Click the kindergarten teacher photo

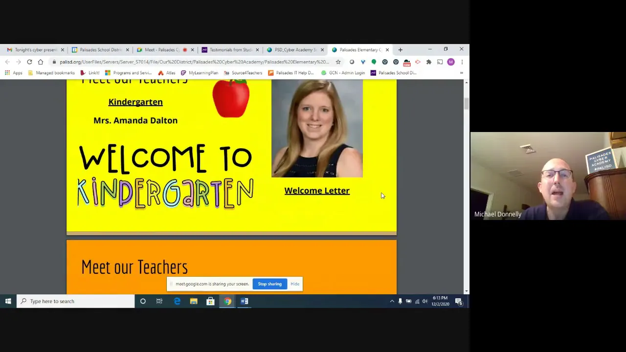point(317,129)
